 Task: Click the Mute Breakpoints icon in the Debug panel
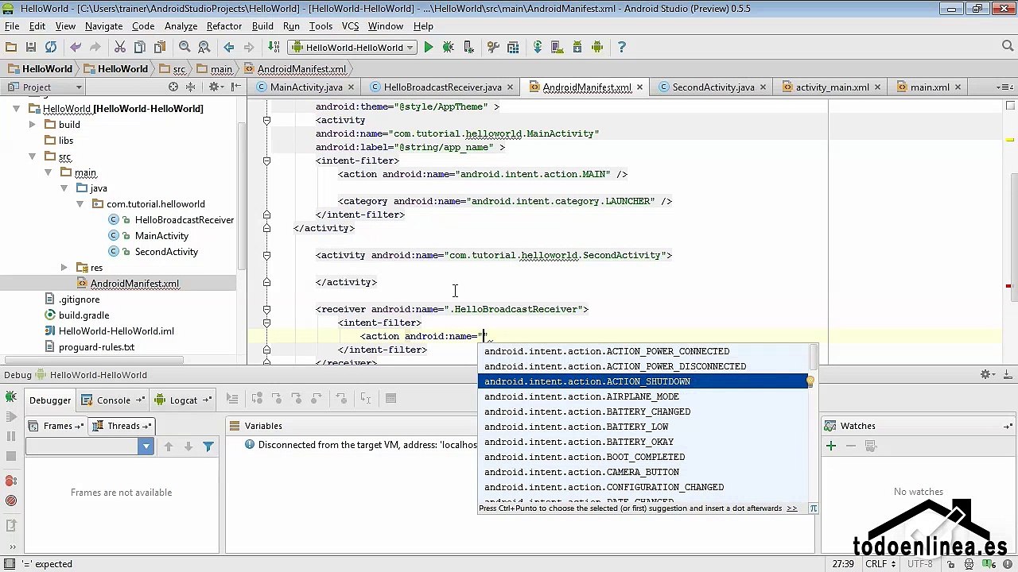click(11, 501)
